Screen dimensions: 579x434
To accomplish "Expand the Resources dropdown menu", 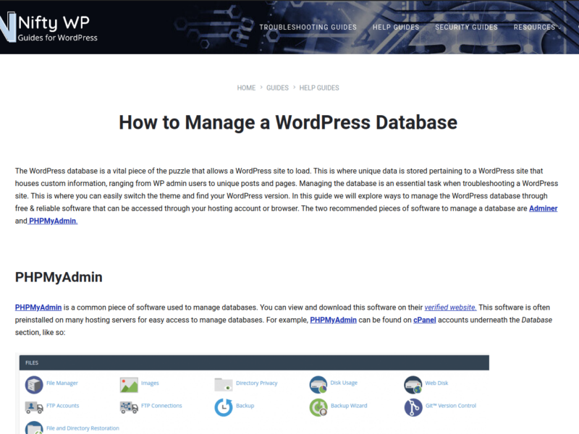I will pyautogui.click(x=537, y=27).
